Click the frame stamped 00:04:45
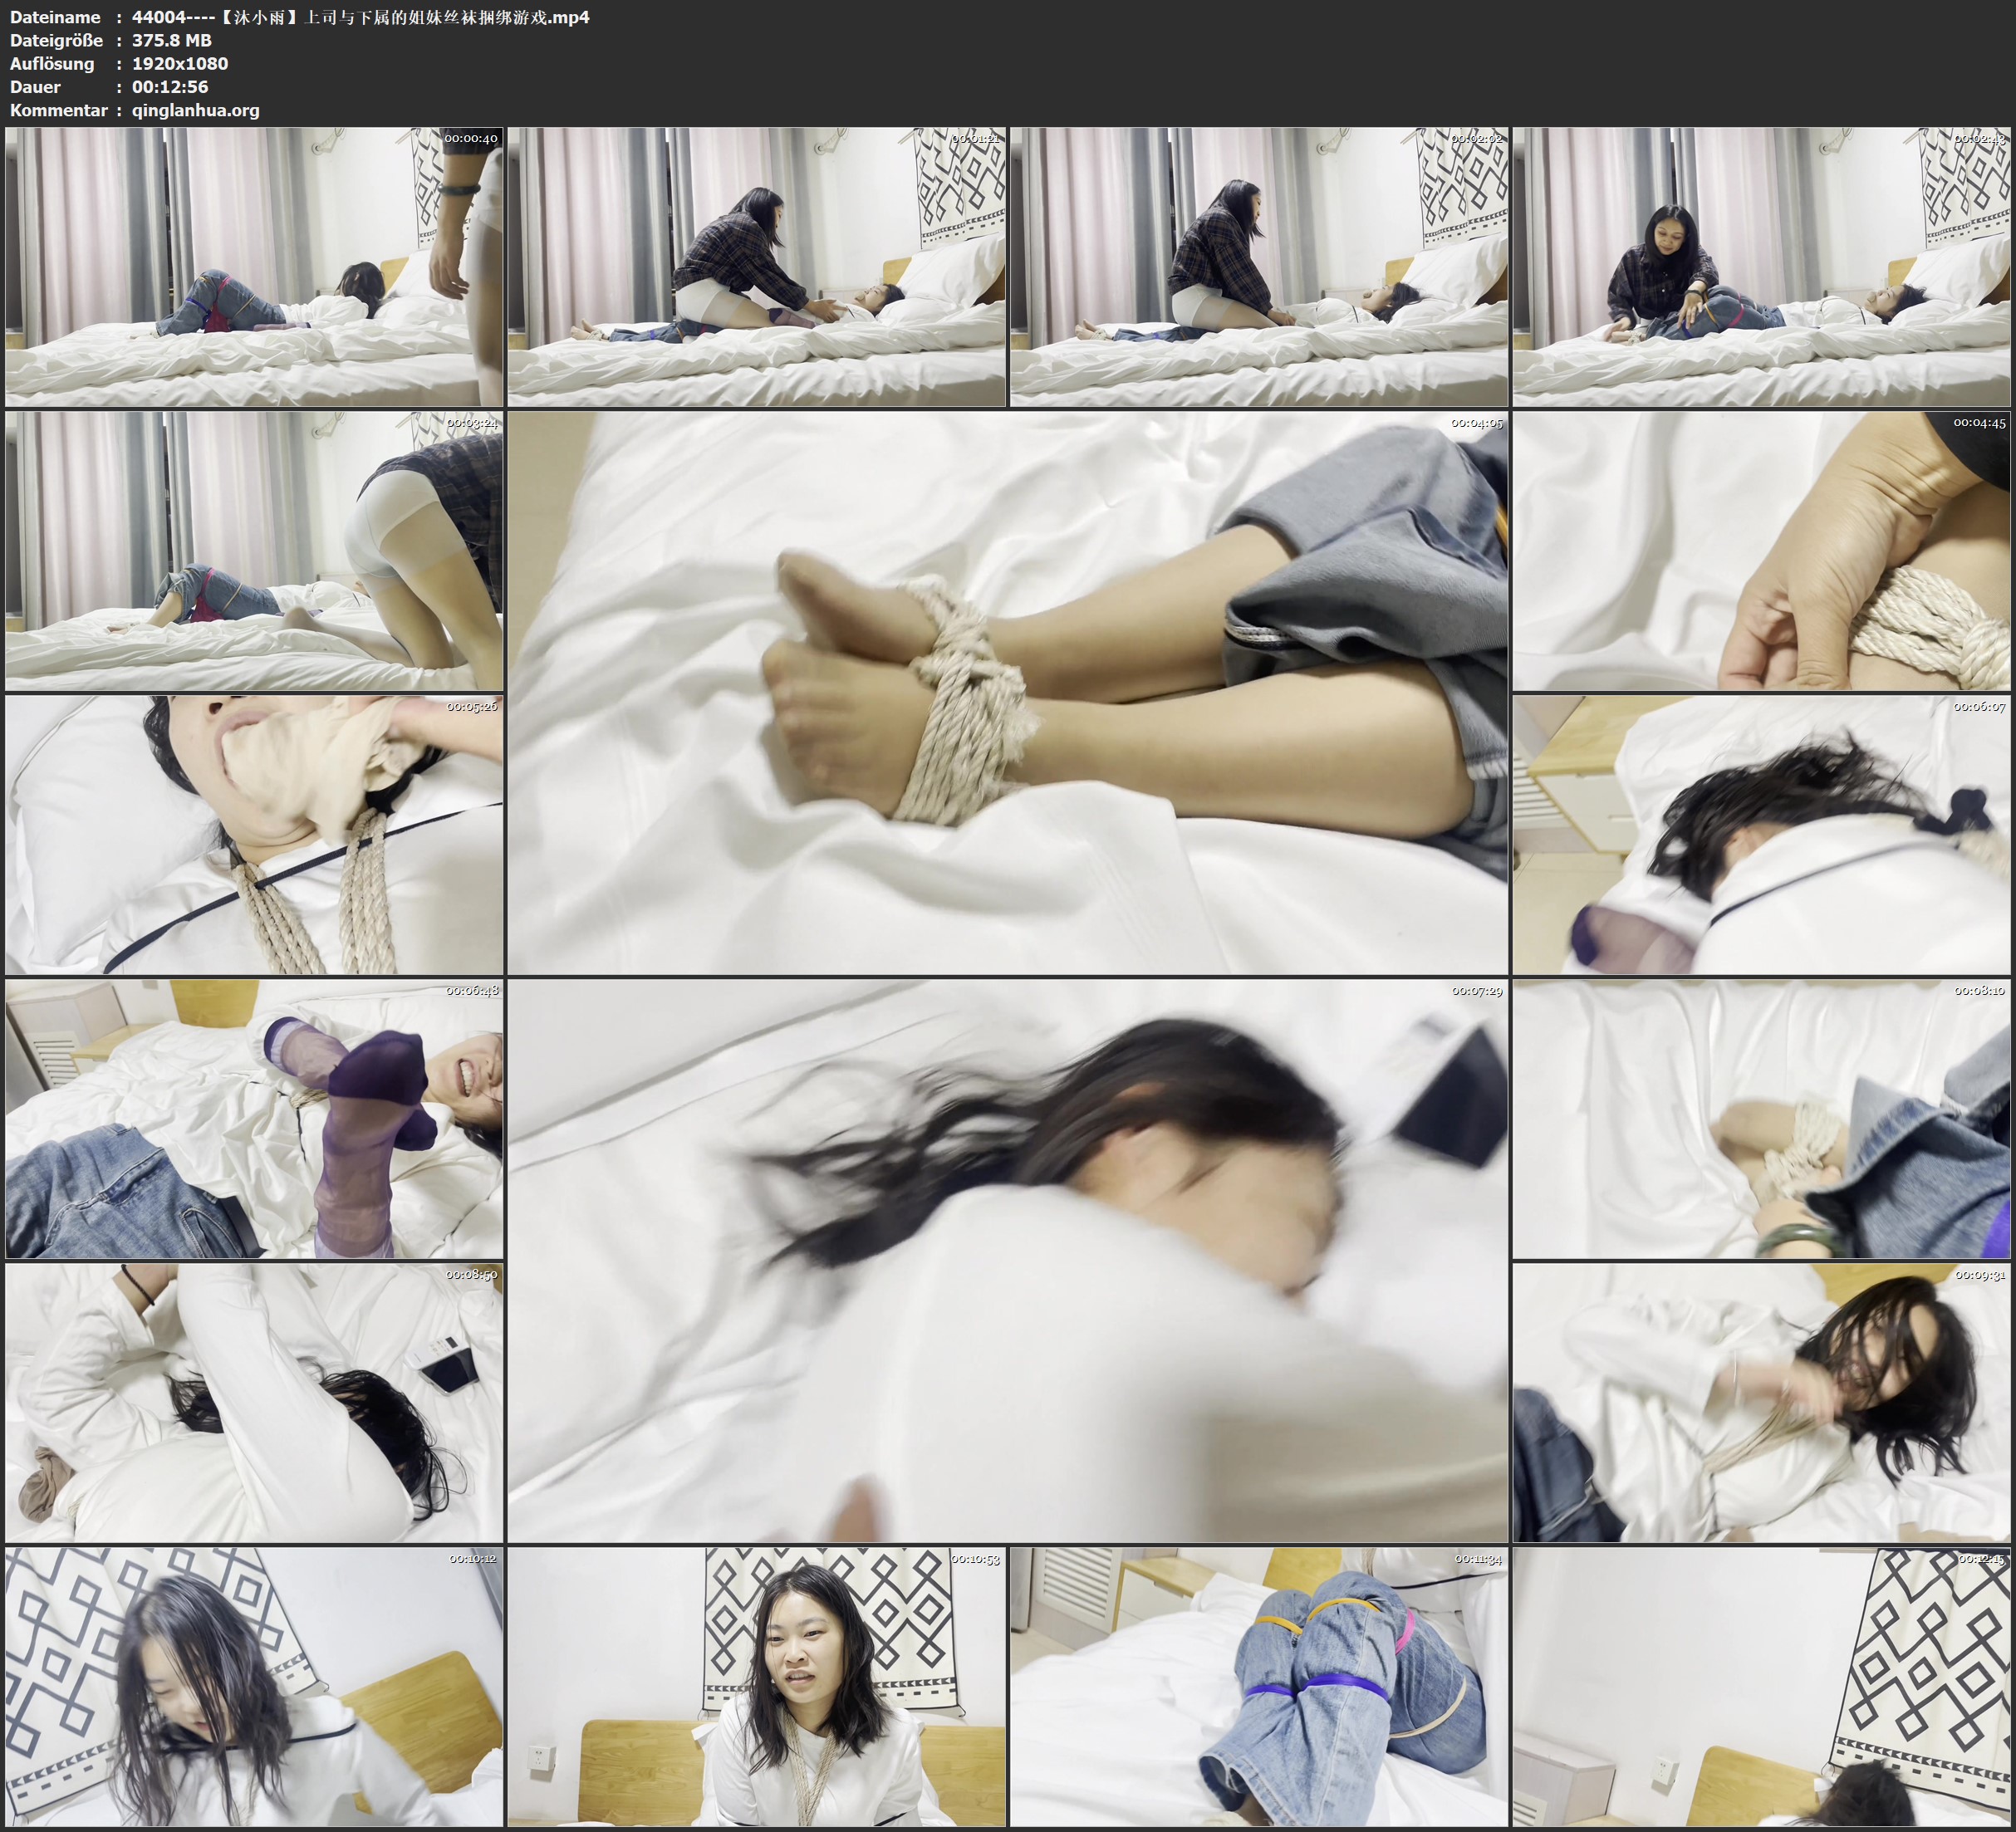The width and height of the screenshot is (2016, 1832). pyautogui.click(x=1761, y=550)
